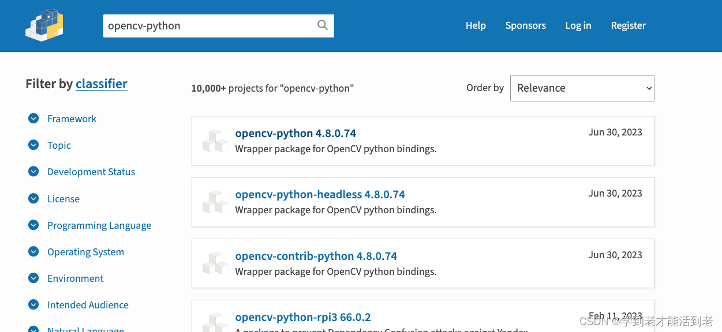Click the search magnifier icon

tap(322, 25)
